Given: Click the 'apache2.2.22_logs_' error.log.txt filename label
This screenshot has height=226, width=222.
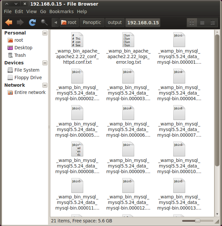Looking at the screenshot, I should [129, 56].
